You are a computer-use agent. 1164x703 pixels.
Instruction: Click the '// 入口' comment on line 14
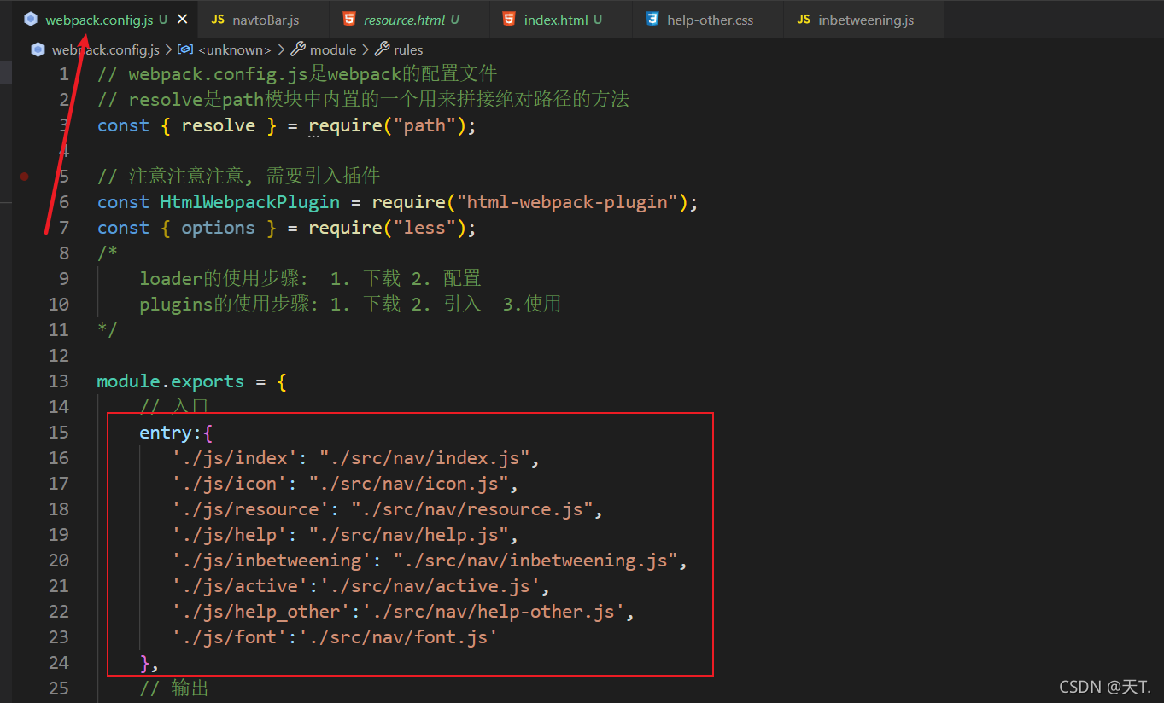174,407
